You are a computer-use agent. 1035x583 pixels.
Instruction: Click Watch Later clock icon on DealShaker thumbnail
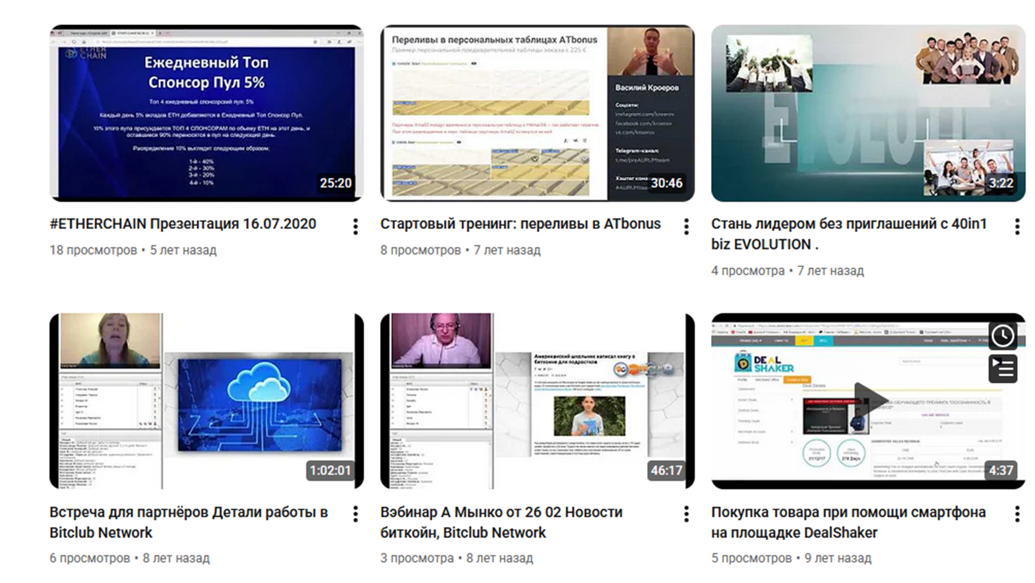coord(1002,336)
